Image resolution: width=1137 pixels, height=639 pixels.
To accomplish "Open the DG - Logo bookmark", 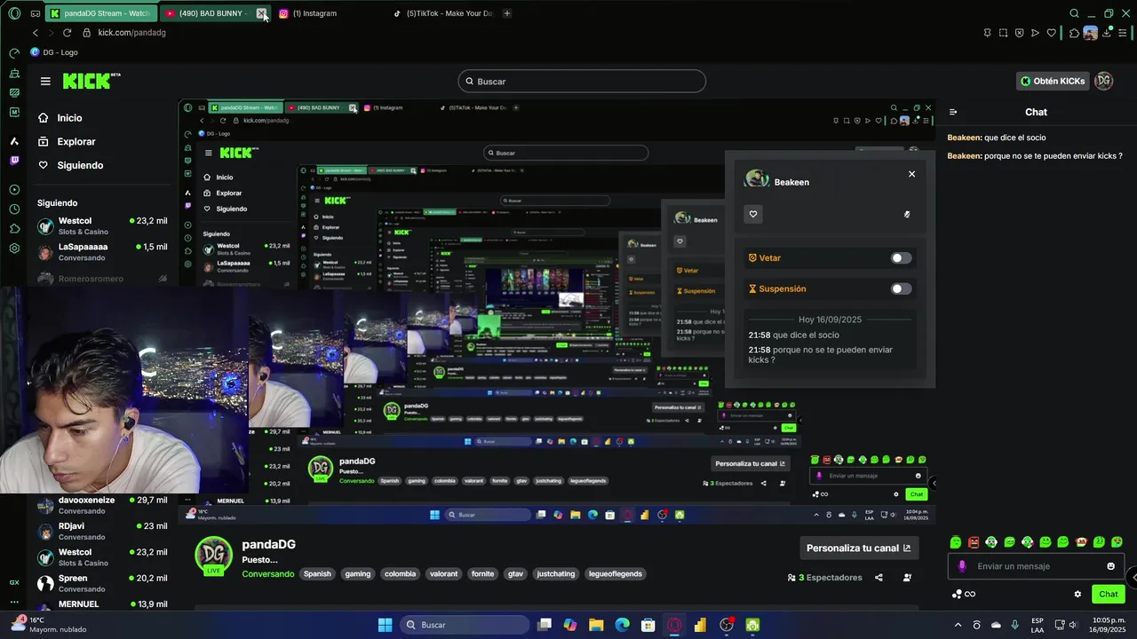I will (54, 52).
